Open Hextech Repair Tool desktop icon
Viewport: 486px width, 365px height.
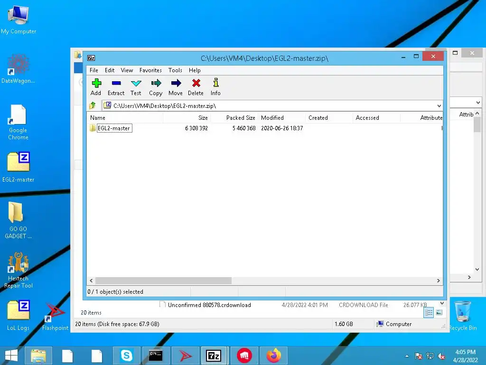pos(19,270)
